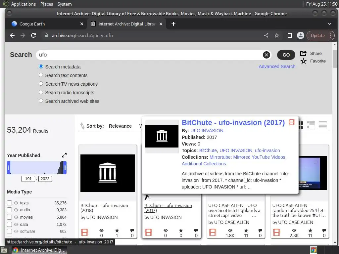
Task: Click right handle of year range slider
Action: pos(65,168)
